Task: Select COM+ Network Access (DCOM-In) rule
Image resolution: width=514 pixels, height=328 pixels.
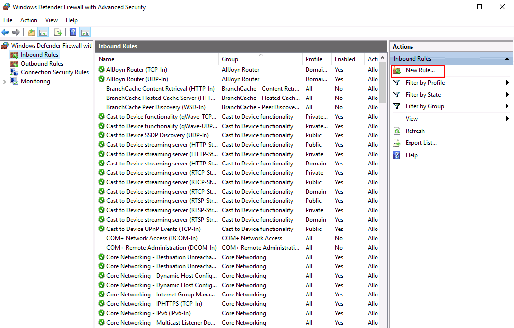Action: [x=152, y=238]
